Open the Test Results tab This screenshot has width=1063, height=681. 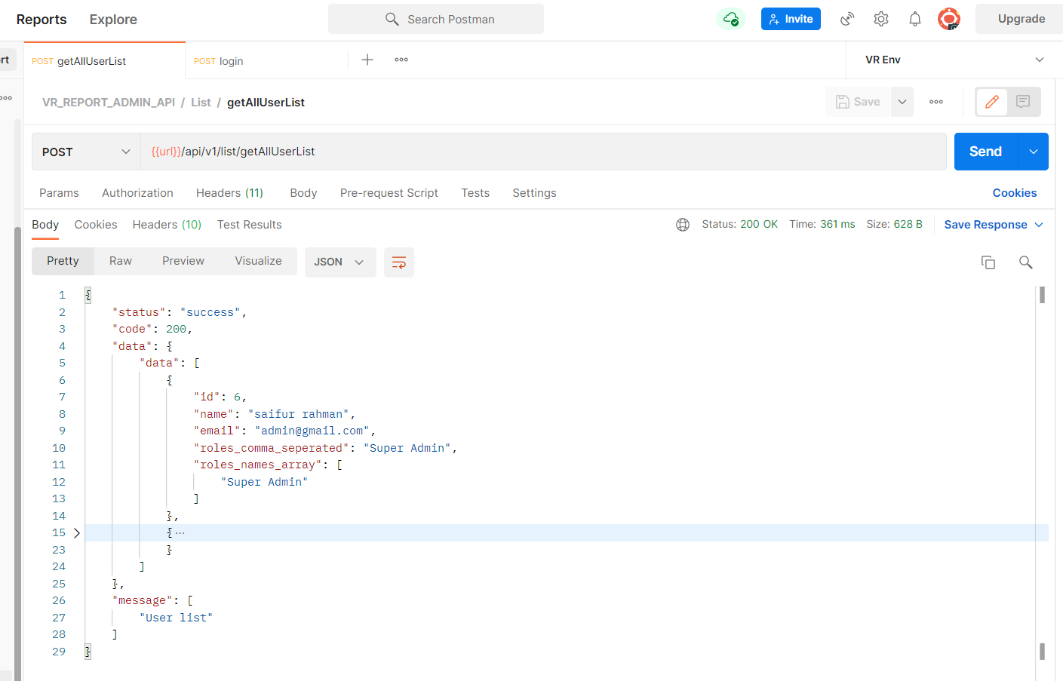coord(249,225)
